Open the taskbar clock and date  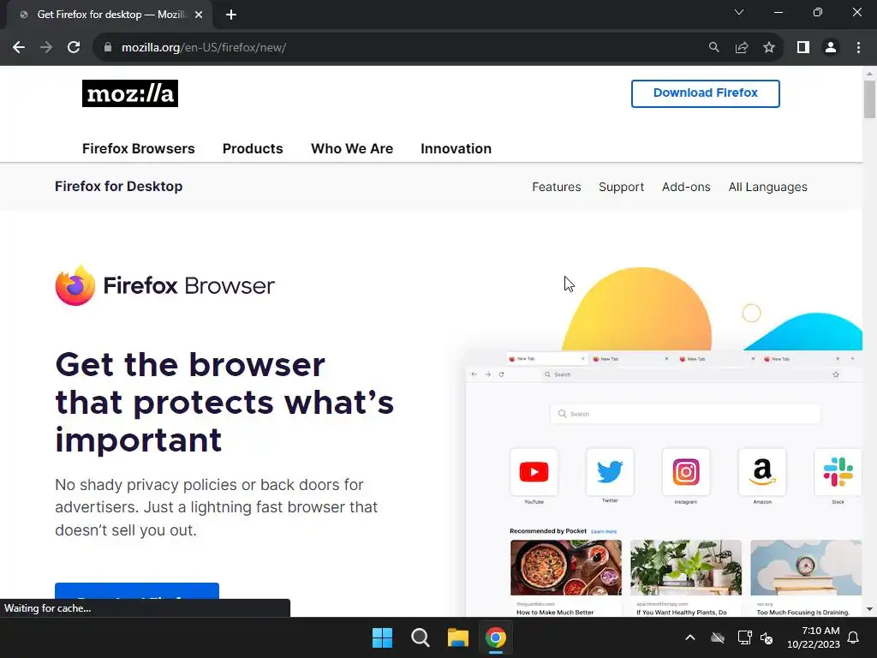click(814, 637)
